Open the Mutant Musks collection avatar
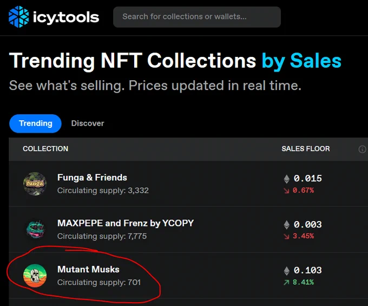 [x=35, y=276]
